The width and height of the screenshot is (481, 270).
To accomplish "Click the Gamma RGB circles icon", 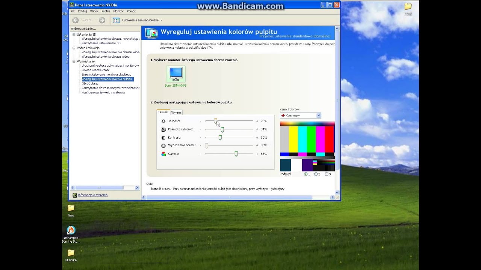I will (163, 154).
